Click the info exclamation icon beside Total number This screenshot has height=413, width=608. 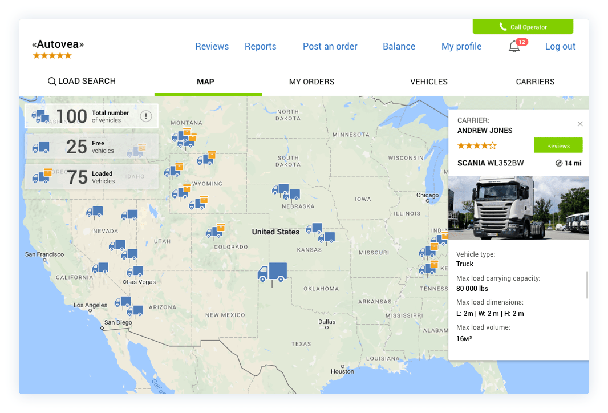pyautogui.click(x=146, y=116)
